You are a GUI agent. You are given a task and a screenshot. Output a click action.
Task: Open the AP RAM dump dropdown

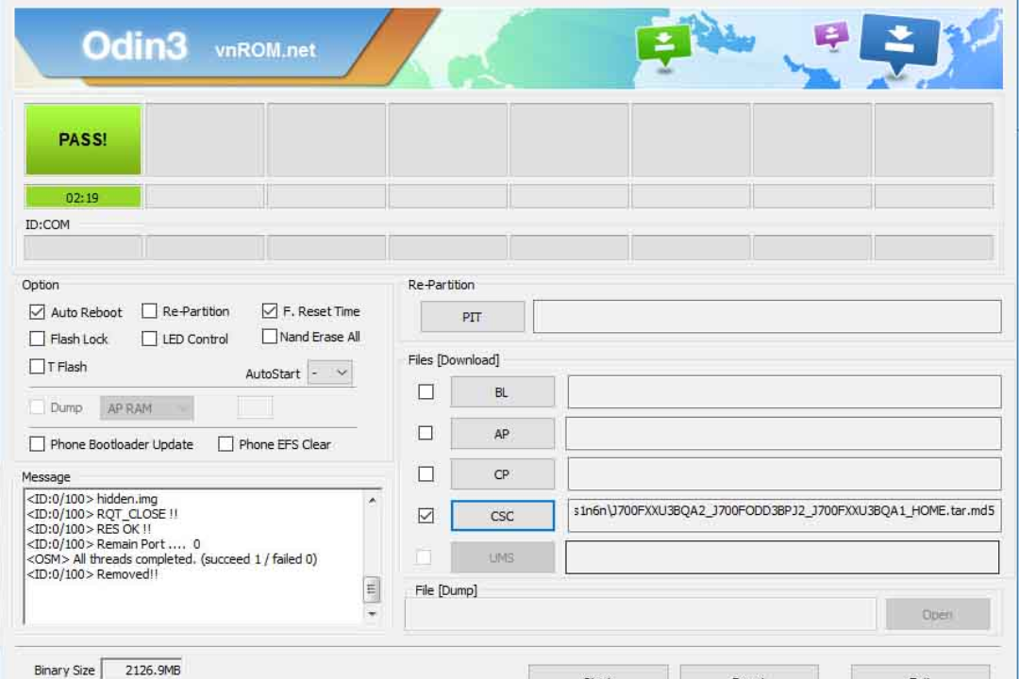pos(147,408)
